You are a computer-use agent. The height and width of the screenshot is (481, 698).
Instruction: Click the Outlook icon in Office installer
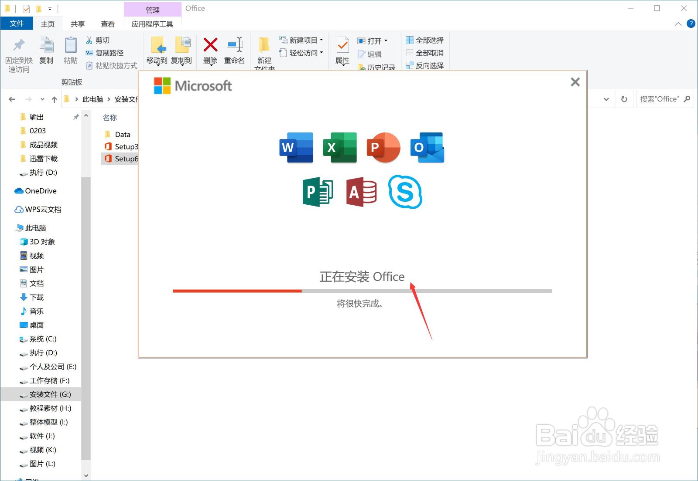pos(427,148)
